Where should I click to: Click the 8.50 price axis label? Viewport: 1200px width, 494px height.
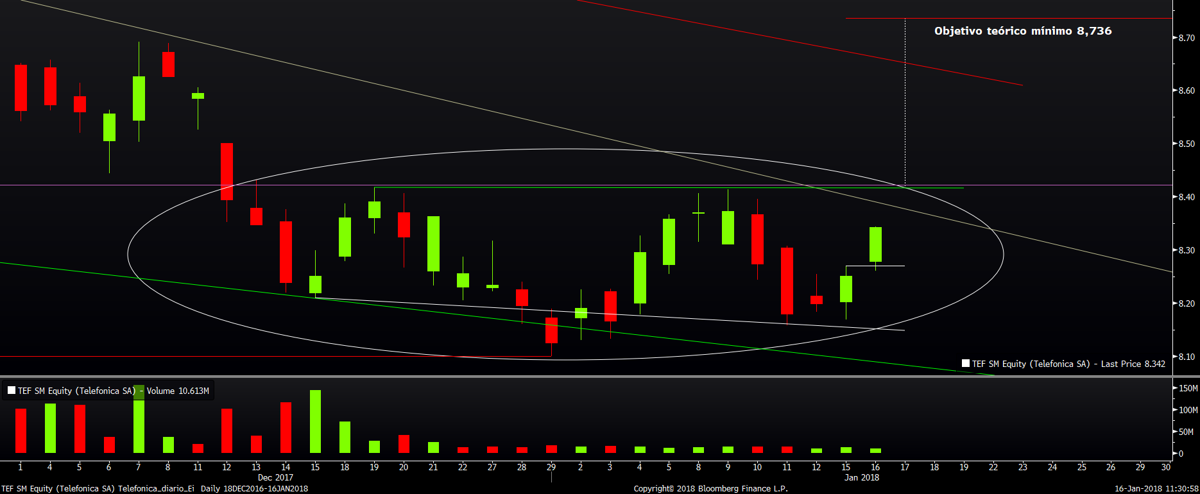(x=1187, y=144)
